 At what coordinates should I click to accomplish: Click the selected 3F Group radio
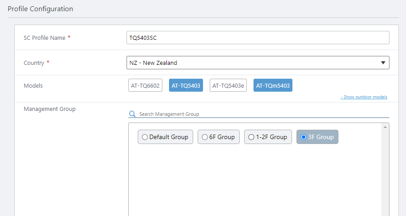coord(304,137)
